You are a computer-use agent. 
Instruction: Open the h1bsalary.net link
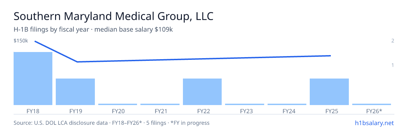click(x=374, y=123)
